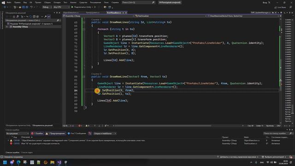Click the CS0108 error code link
The width and height of the screenshot is (295, 166).
point(17,140)
